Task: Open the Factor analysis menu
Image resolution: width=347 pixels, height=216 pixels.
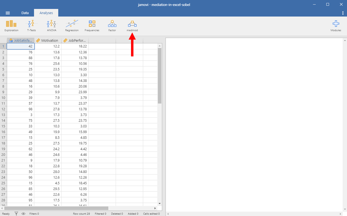Action: point(112,26)
